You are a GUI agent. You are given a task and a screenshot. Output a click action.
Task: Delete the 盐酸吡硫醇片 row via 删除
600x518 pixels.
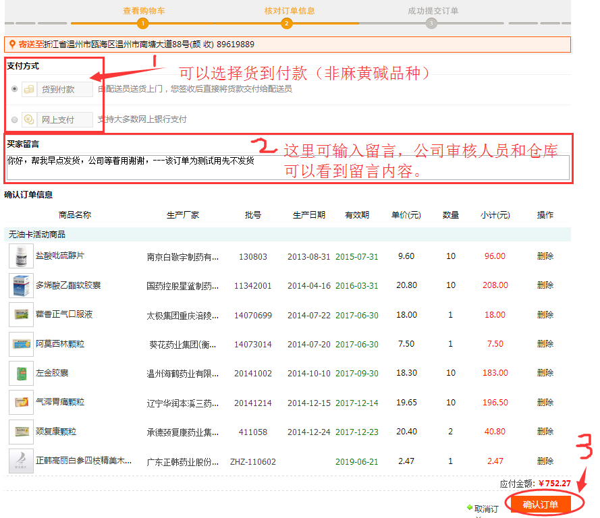545,256
